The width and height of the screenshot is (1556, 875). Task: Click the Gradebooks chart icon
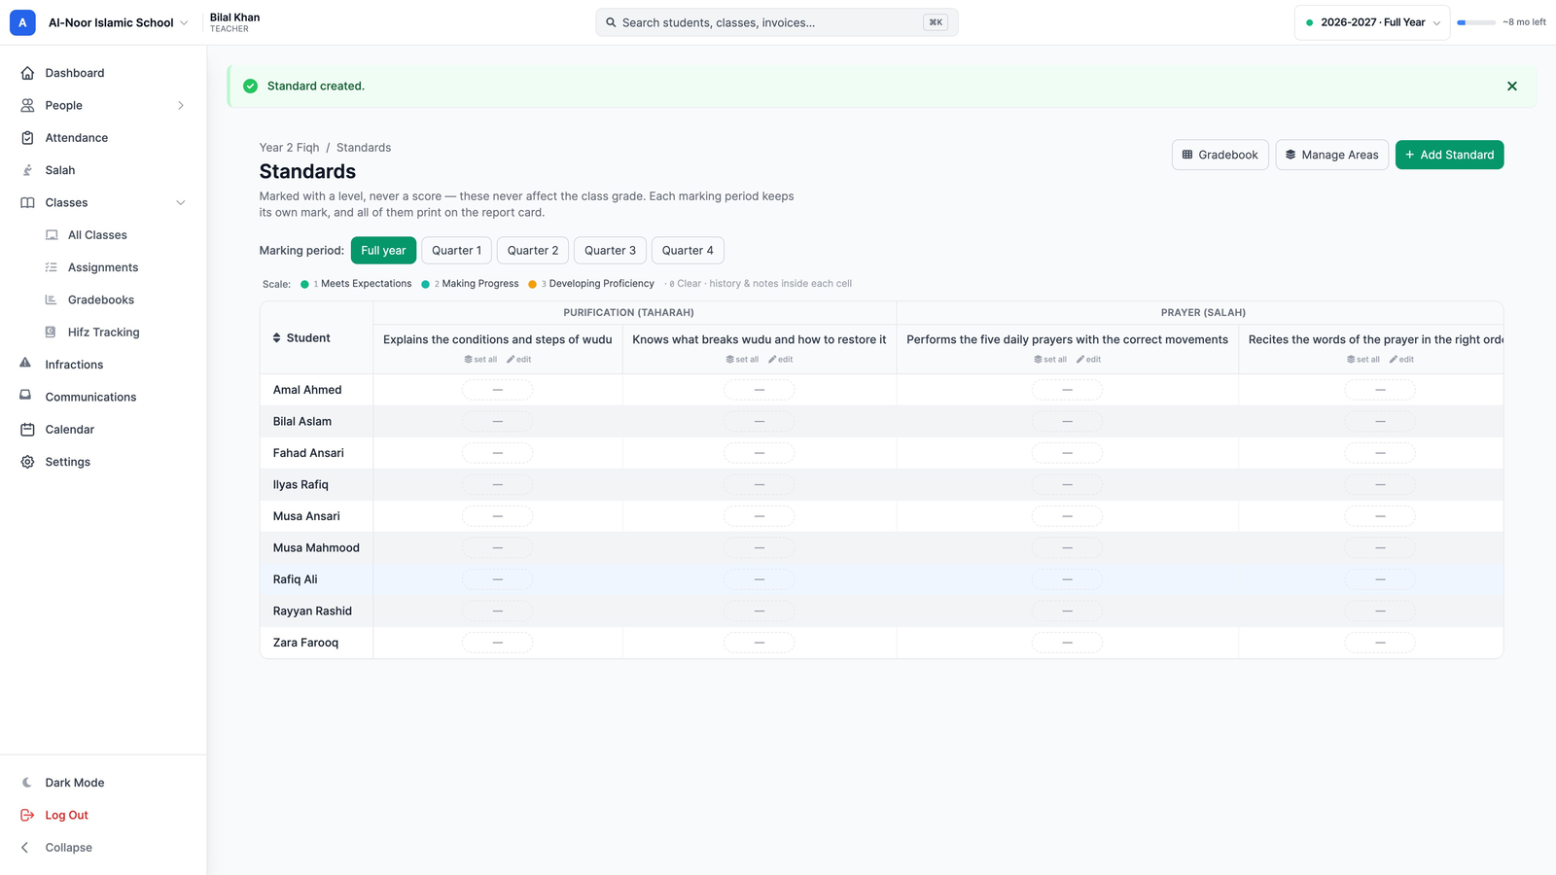click(x=51, y=299)
